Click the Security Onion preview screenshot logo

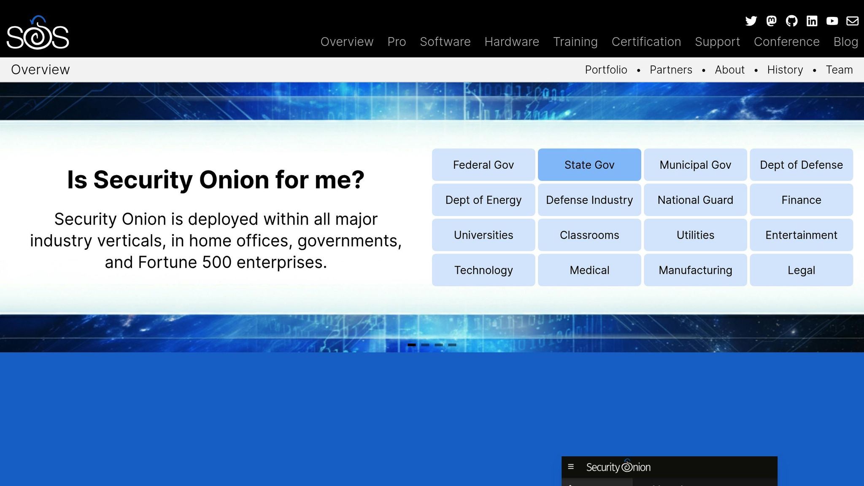[618, 467]
